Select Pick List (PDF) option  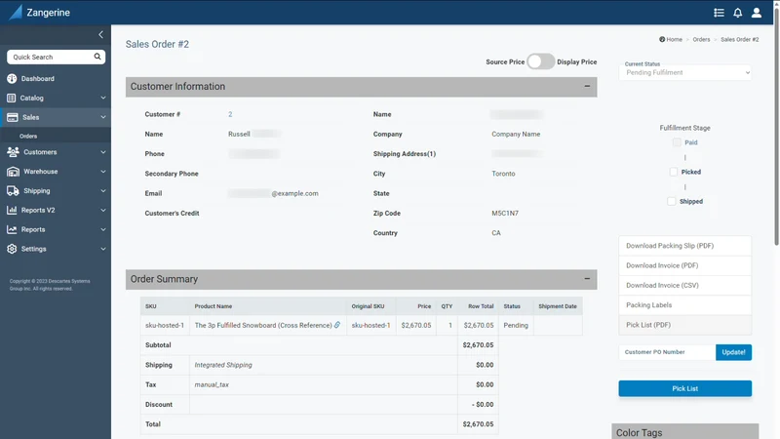pyautogui.click(x=685, y=325)
